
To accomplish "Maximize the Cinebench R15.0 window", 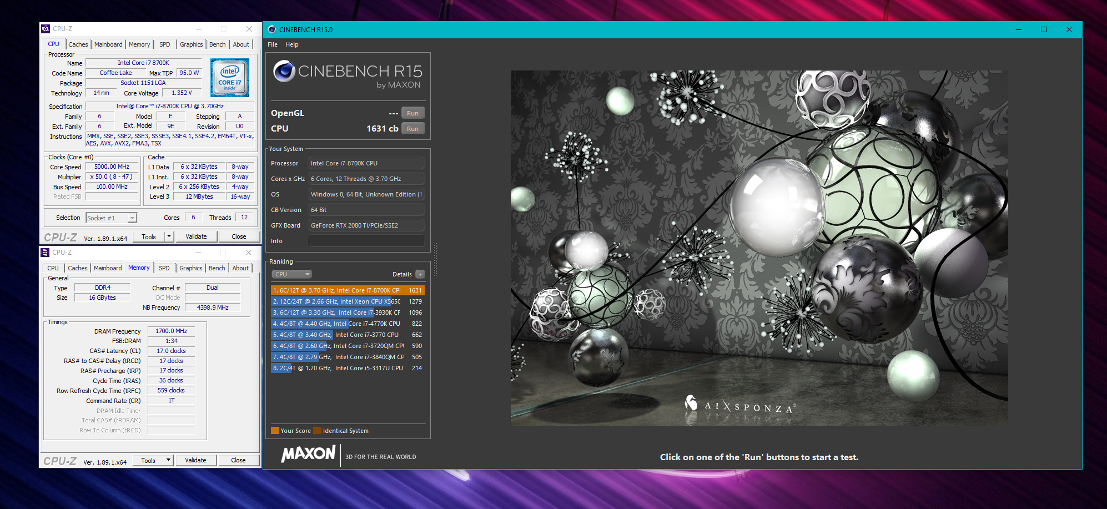I will [x=1044, y=29].
